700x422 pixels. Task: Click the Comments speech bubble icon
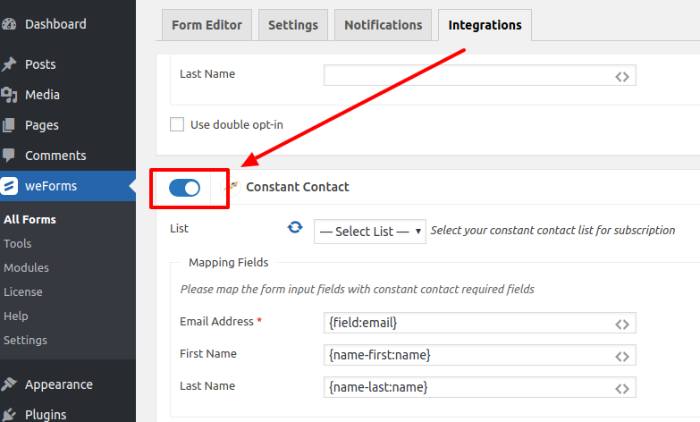tap(9, 156)
